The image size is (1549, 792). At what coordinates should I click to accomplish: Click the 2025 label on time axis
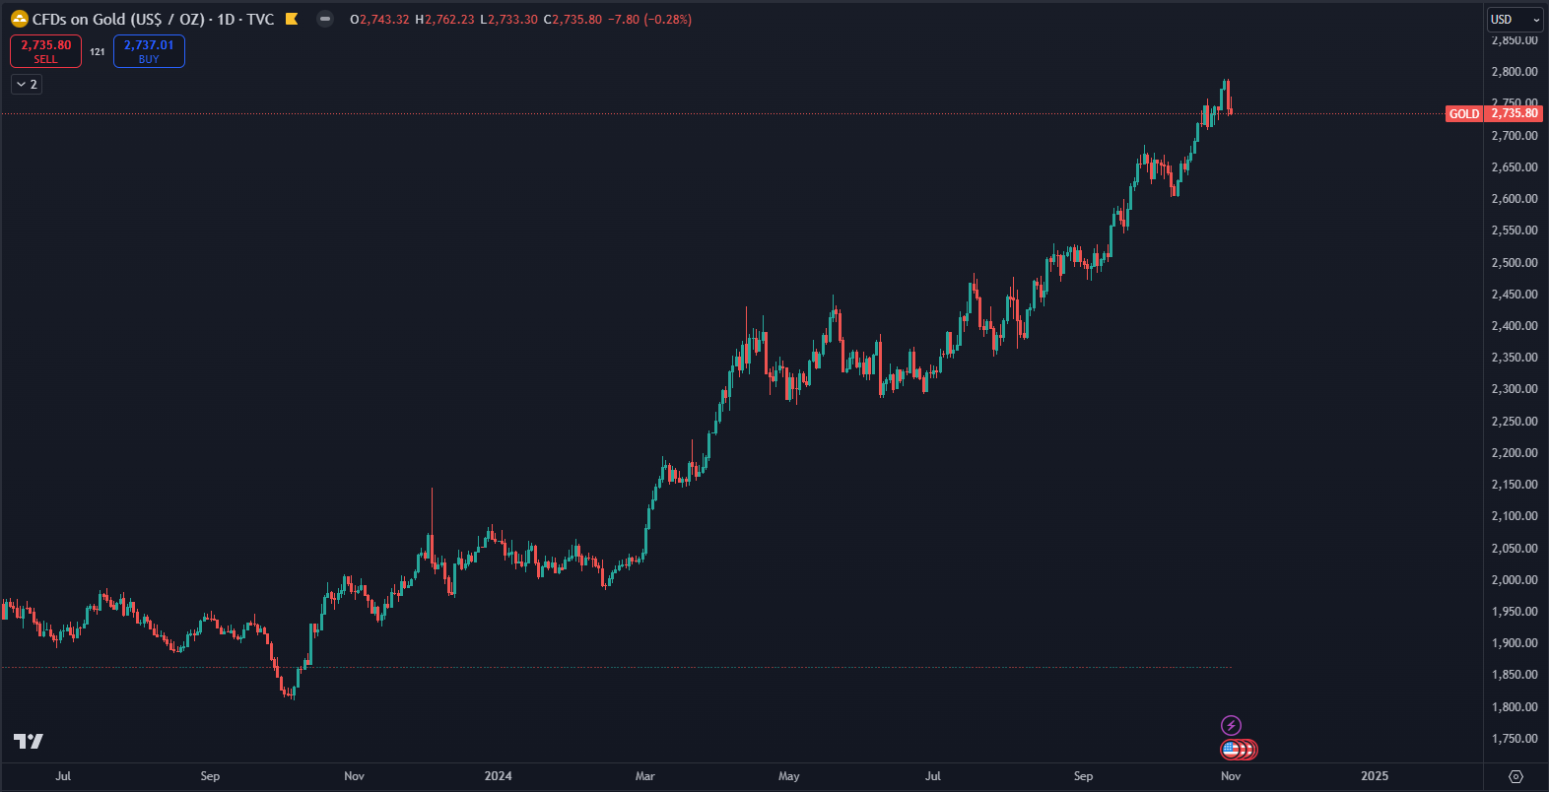pyautogui.click(x=1375, y=776)
